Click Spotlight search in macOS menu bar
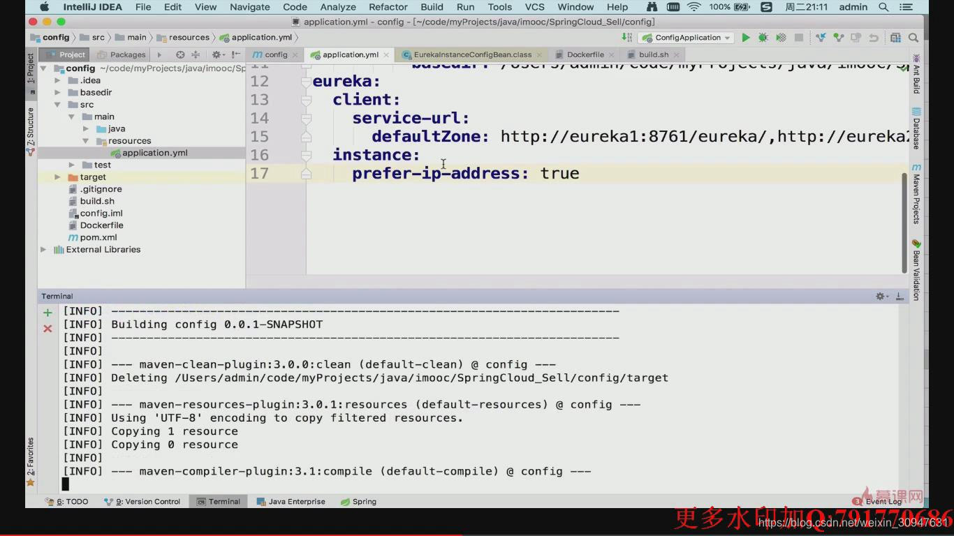This screenshot has height=536, width=954. [x=884, y=7]
